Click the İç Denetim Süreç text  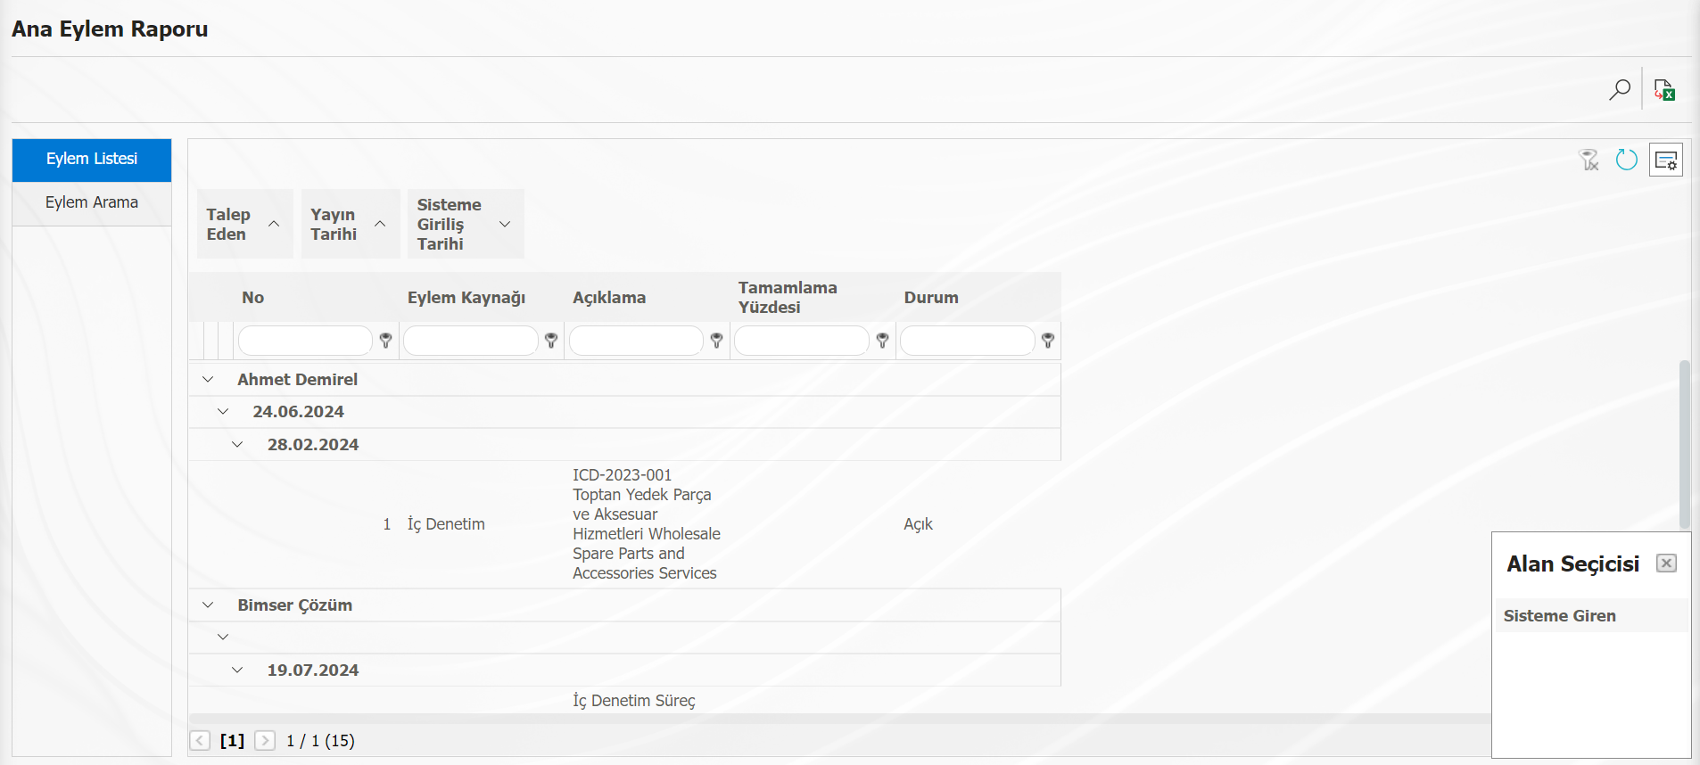(634, 701)
